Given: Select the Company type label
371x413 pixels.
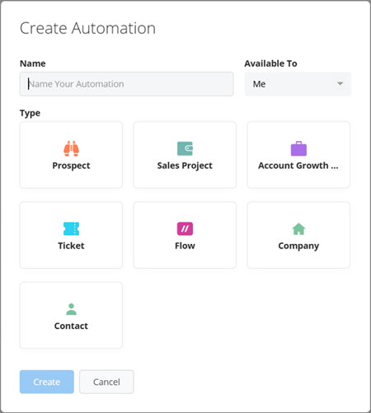Looking at the screenshot, I should pyautogui.click(x=298, y=246).
